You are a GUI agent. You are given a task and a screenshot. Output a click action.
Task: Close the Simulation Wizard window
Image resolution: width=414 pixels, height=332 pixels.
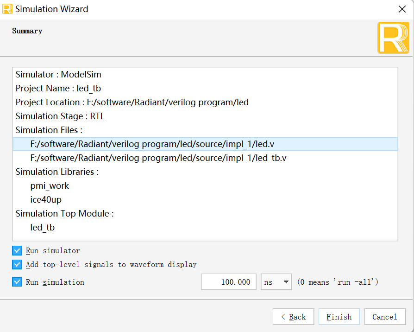click(402, 9)
